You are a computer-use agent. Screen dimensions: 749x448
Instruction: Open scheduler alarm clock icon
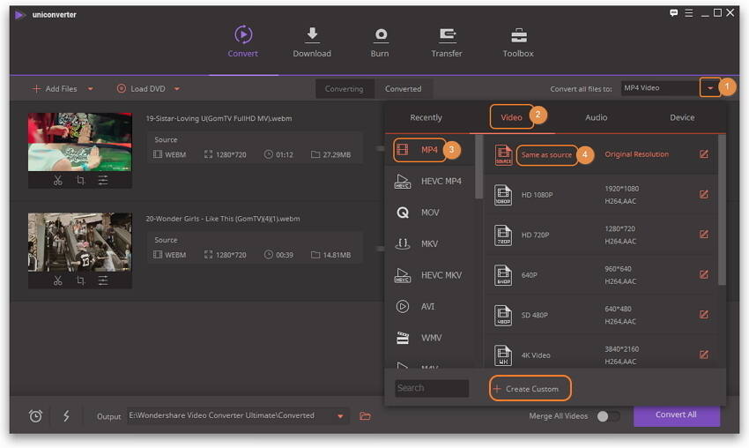[35, 416]
